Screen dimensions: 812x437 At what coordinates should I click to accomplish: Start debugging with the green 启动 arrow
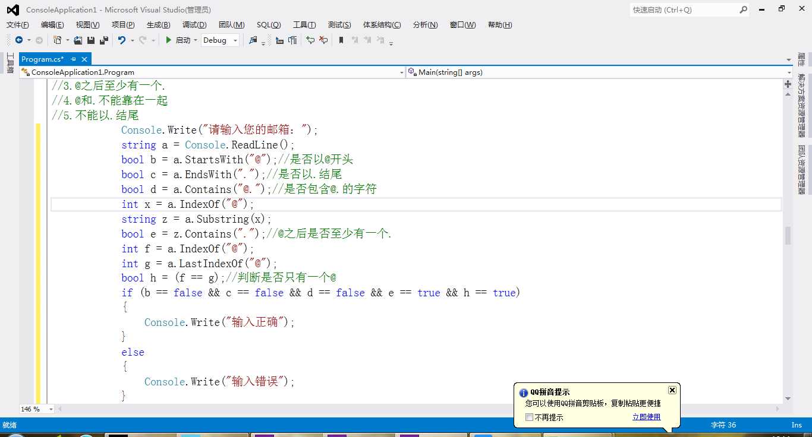point(169,40)
